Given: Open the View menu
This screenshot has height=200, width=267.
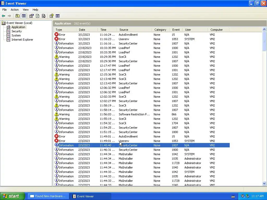Looking at the screenshot, I should click(x=26, y=10).
